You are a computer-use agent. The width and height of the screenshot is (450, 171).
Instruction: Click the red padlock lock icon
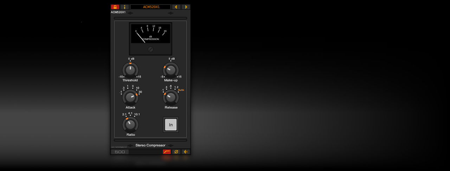coord(115,7)
